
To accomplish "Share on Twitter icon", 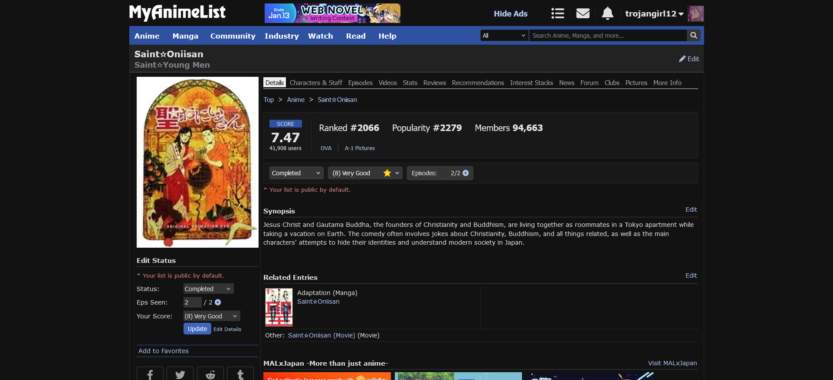I will click(180, 374).
